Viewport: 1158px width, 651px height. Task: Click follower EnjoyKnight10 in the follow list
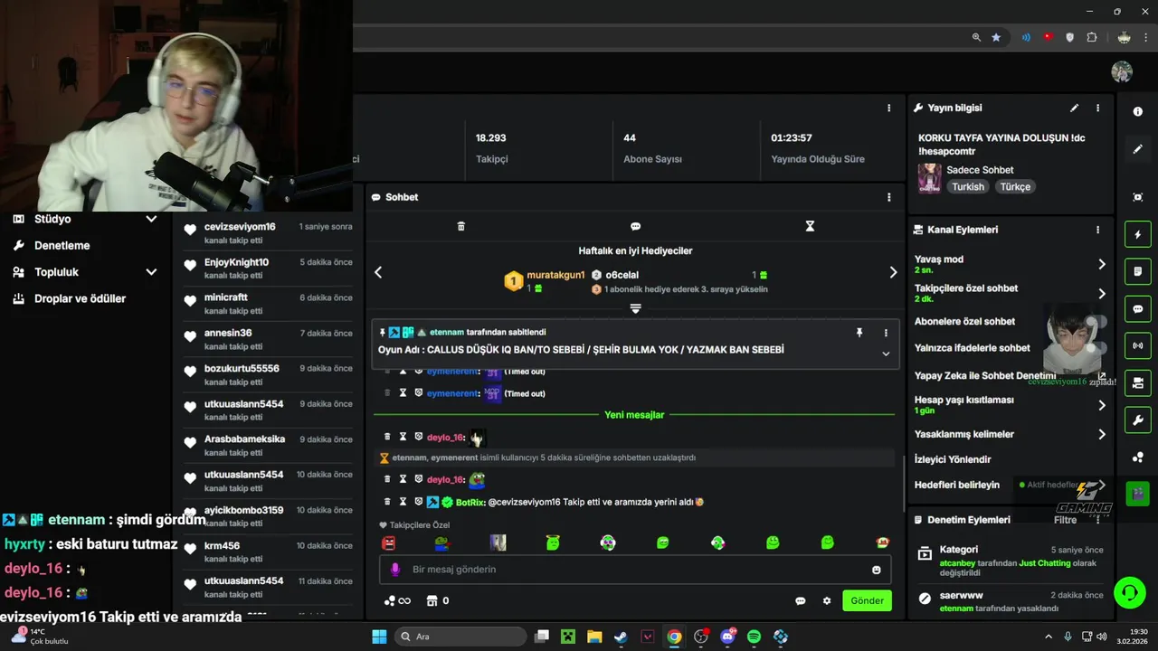236,262
